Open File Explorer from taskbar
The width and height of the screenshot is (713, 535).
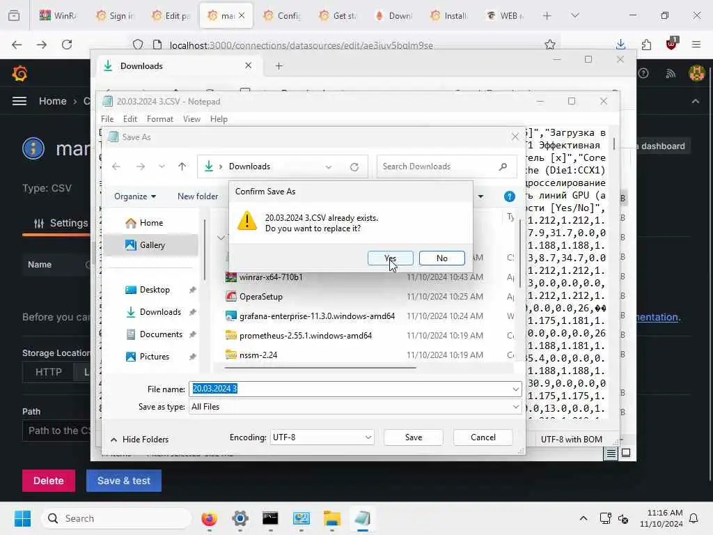(x=332, y=518)
